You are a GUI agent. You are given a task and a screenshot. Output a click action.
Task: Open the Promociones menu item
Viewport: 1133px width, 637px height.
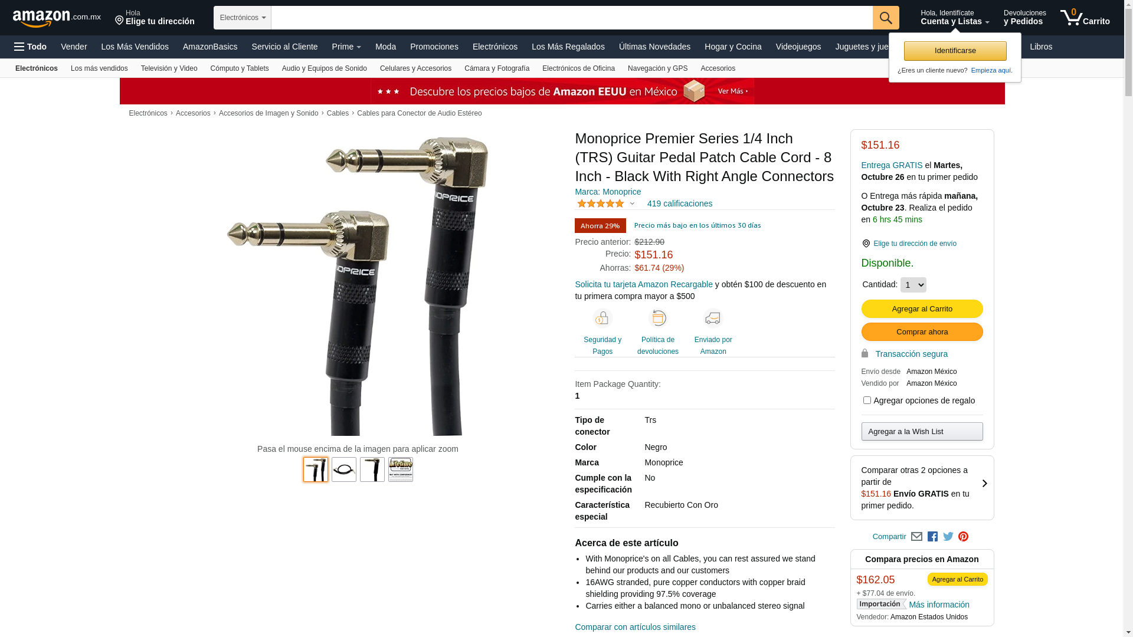(434, 47)
